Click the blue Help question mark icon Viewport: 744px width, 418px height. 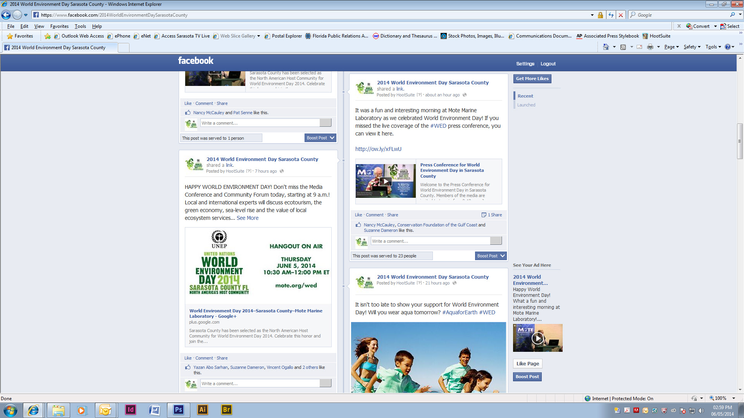(728, 47)
